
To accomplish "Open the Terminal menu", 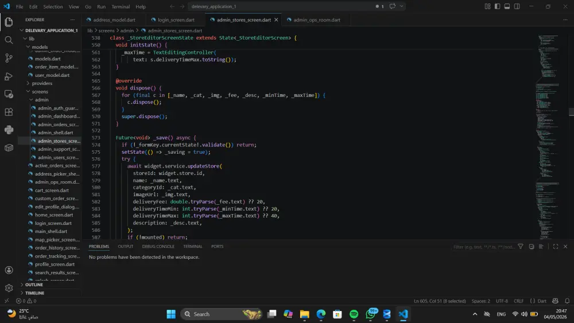I will tap(121, 6).
